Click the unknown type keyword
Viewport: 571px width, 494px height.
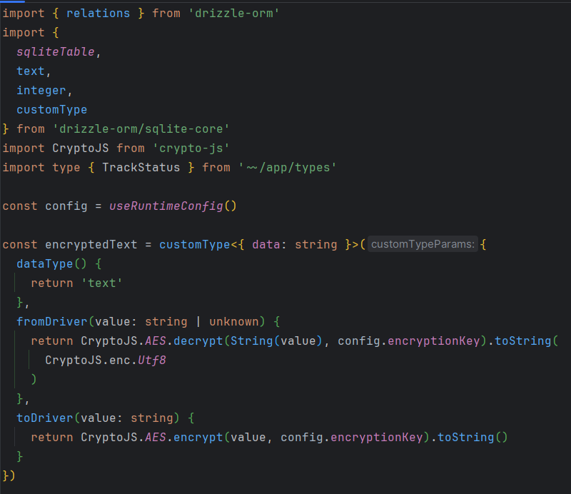(x=234, y=322)
